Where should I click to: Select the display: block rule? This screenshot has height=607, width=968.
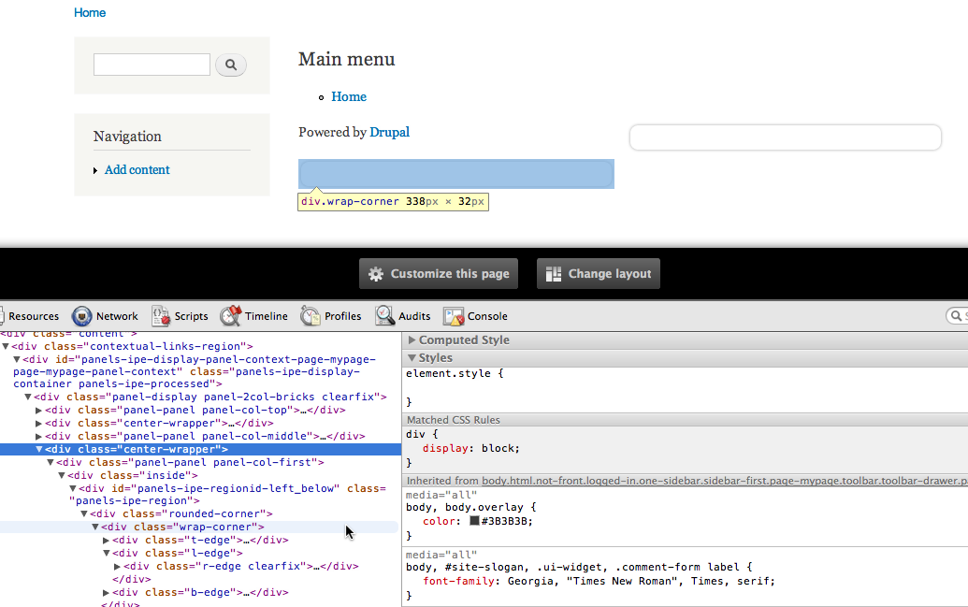[x=471, y=448]
